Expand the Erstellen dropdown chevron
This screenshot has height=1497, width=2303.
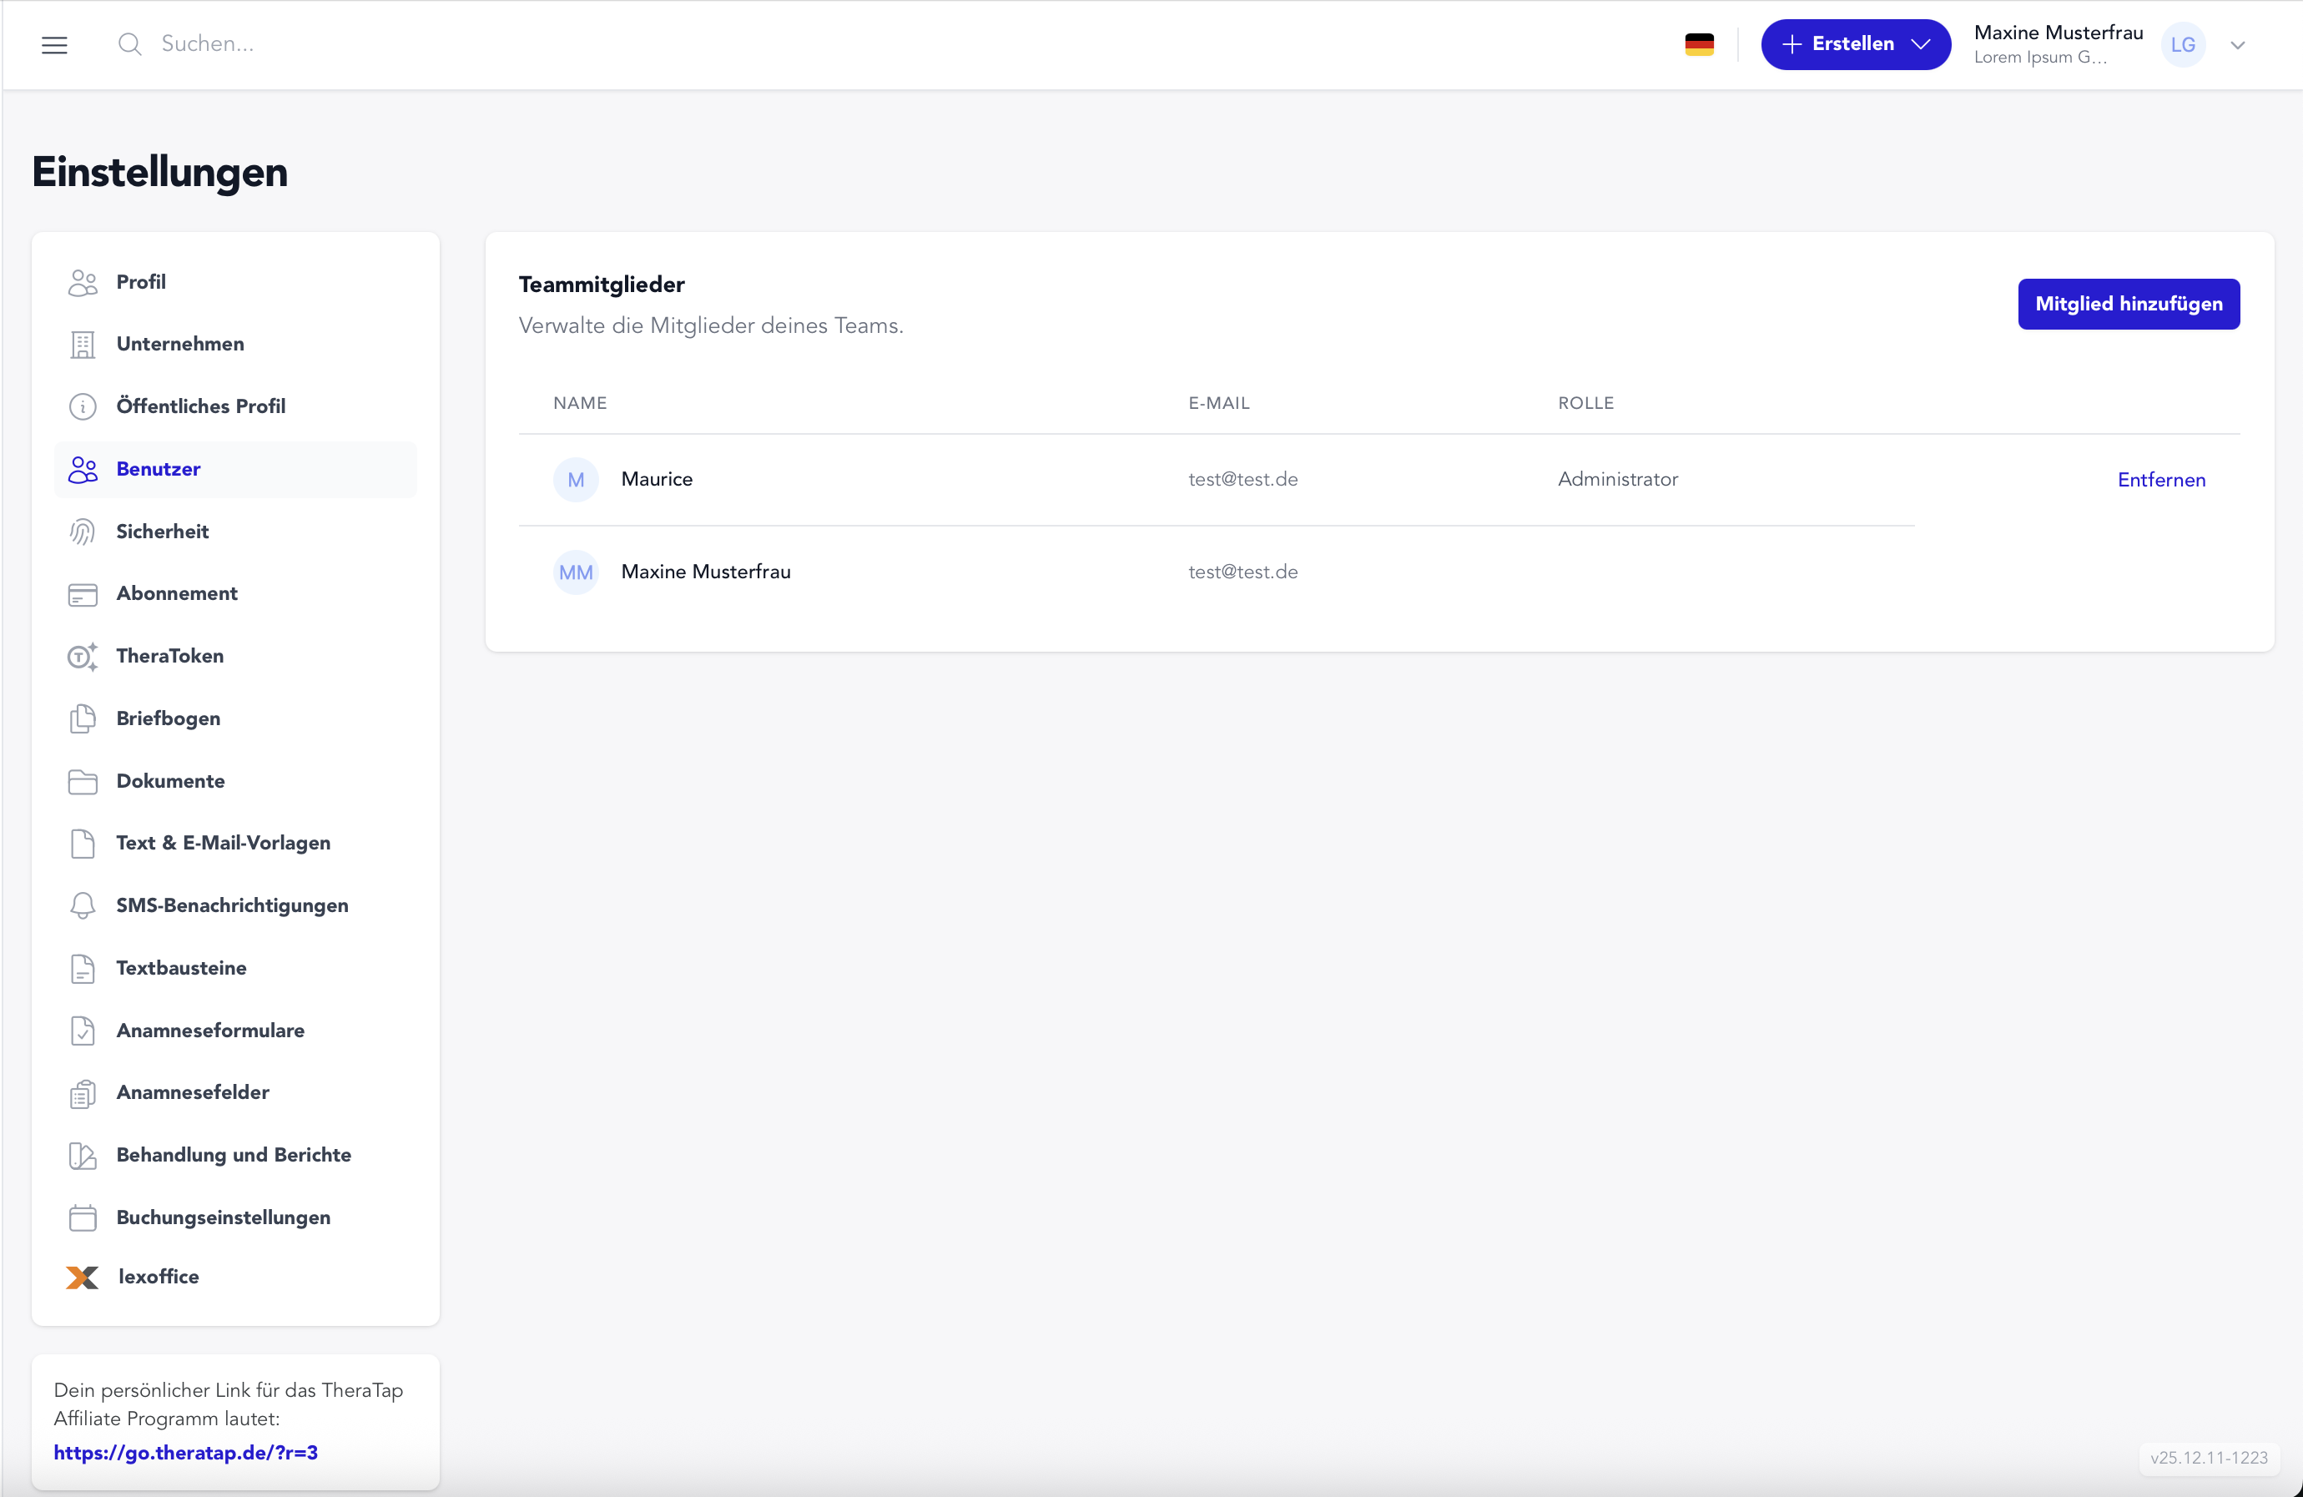[1923, 43]
